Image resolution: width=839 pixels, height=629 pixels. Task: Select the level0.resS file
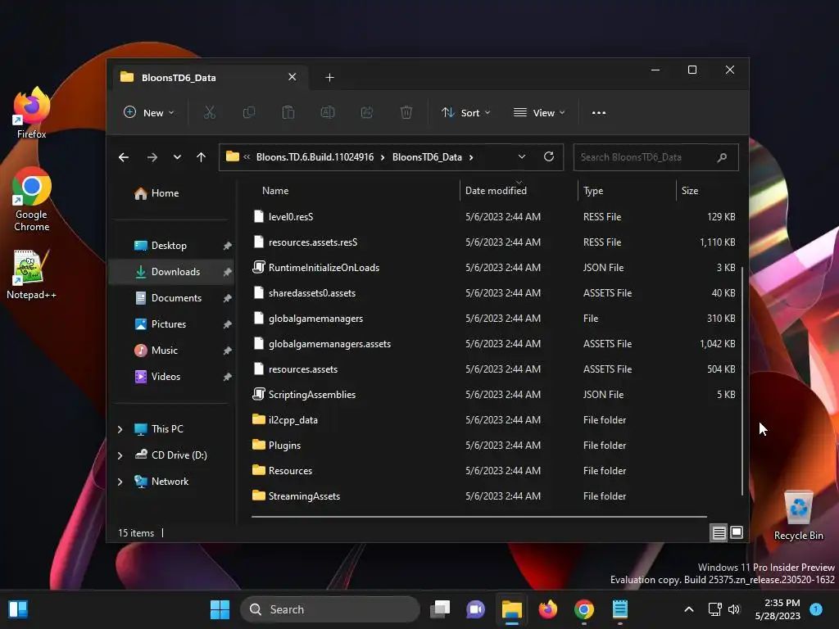495,216
